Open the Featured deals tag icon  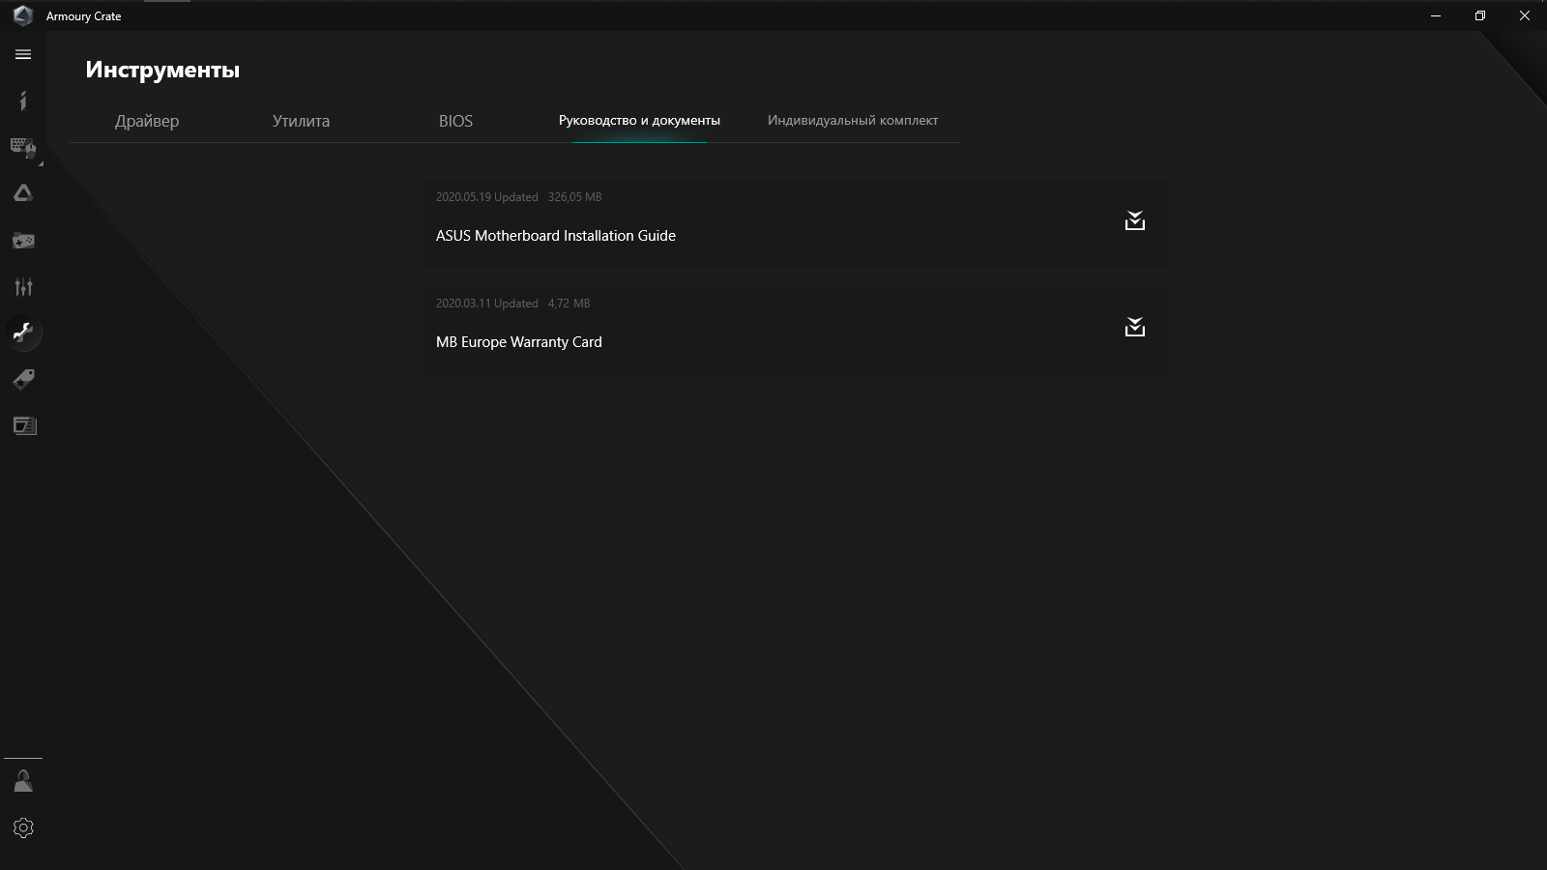point(23,379)
